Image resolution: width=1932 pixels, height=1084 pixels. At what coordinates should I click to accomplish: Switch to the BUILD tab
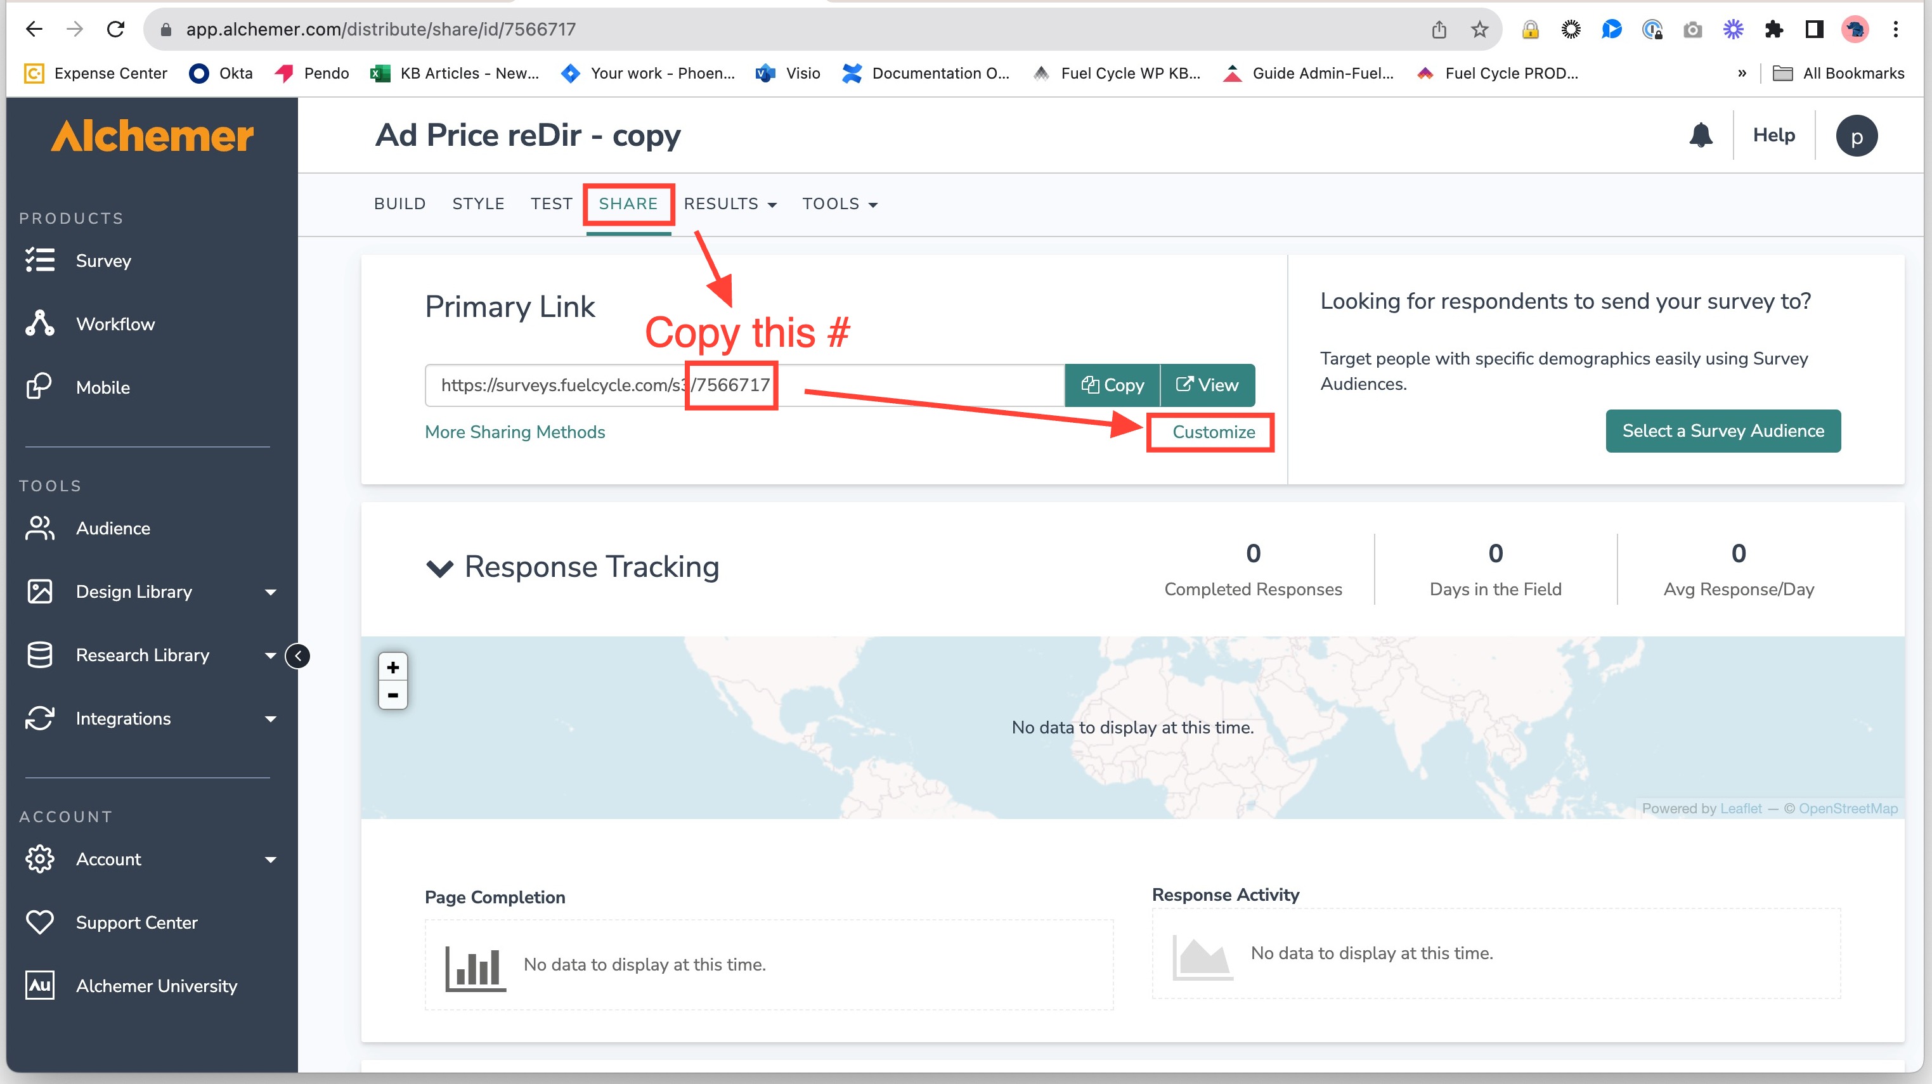399,204
